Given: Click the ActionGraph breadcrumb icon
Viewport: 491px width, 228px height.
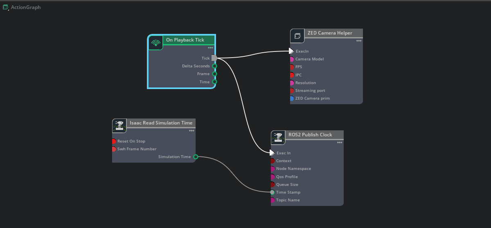Looking at the screenshot, I should click(x=6, y=7).
